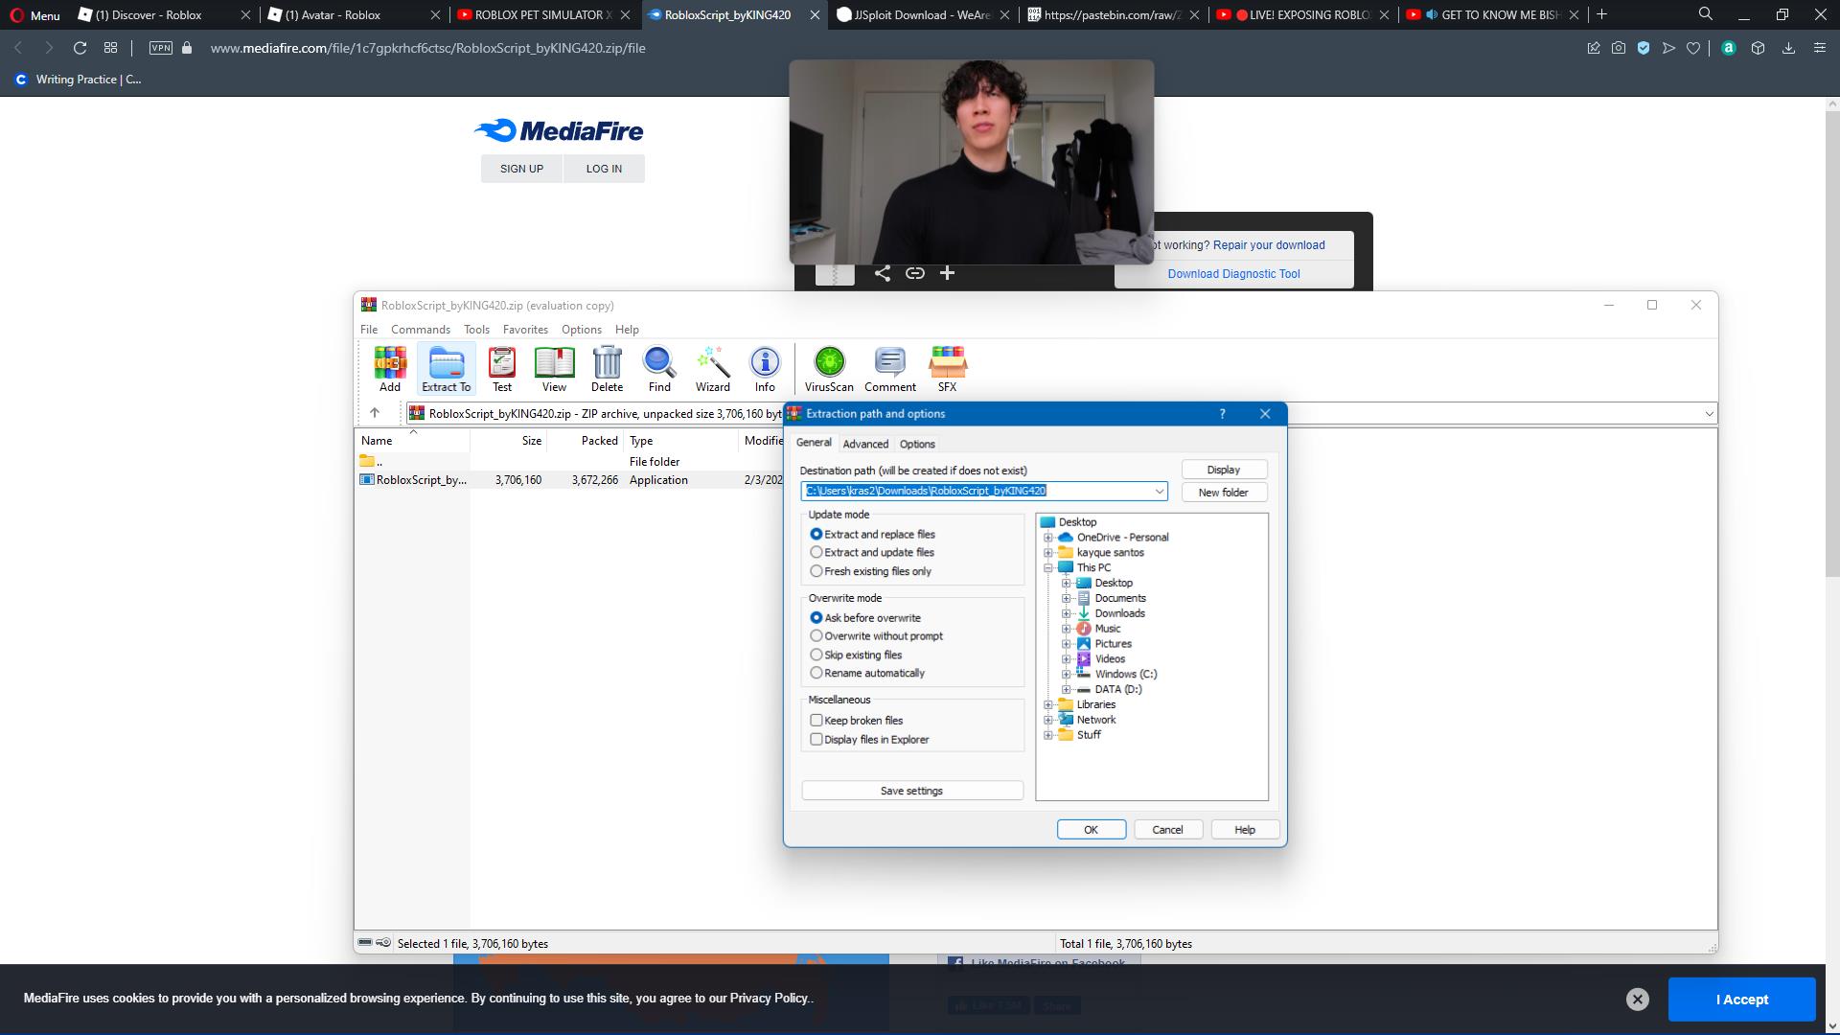Open the View toolbar icon
The image size is (1840, 1035).
pyautogui.click(x=554, y=368)
